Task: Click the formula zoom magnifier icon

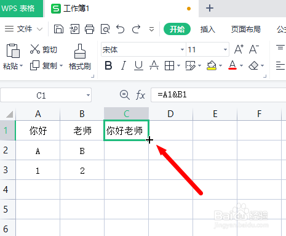Action: pyautogui.click(x=124, y=95)
